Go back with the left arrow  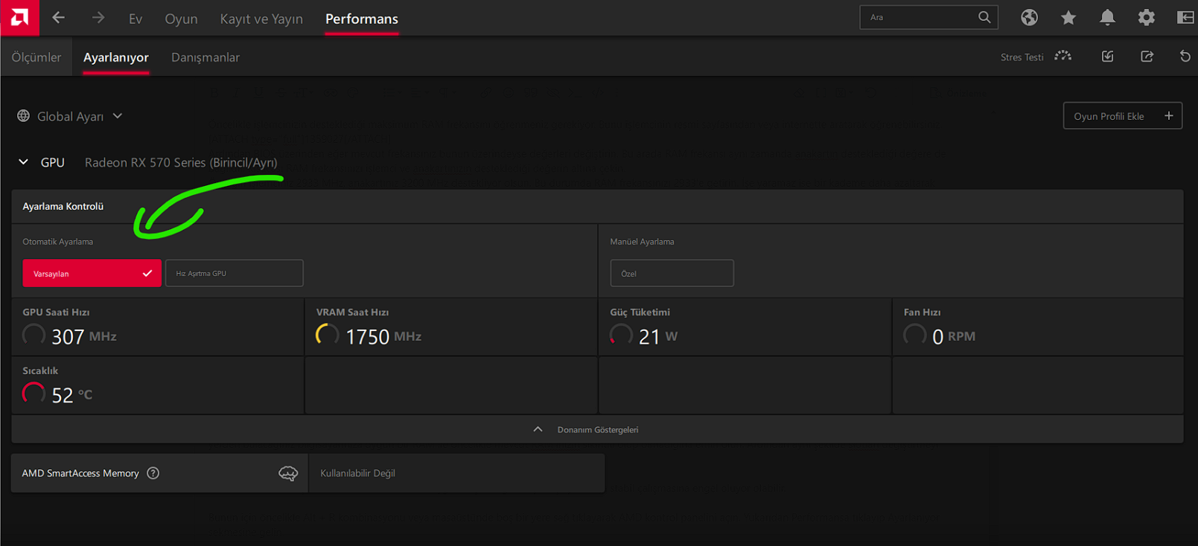click(x=58, y=17)
